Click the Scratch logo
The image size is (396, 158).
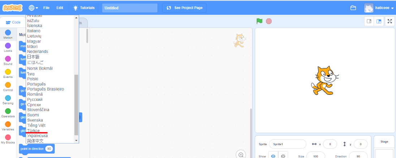point(12,8)
